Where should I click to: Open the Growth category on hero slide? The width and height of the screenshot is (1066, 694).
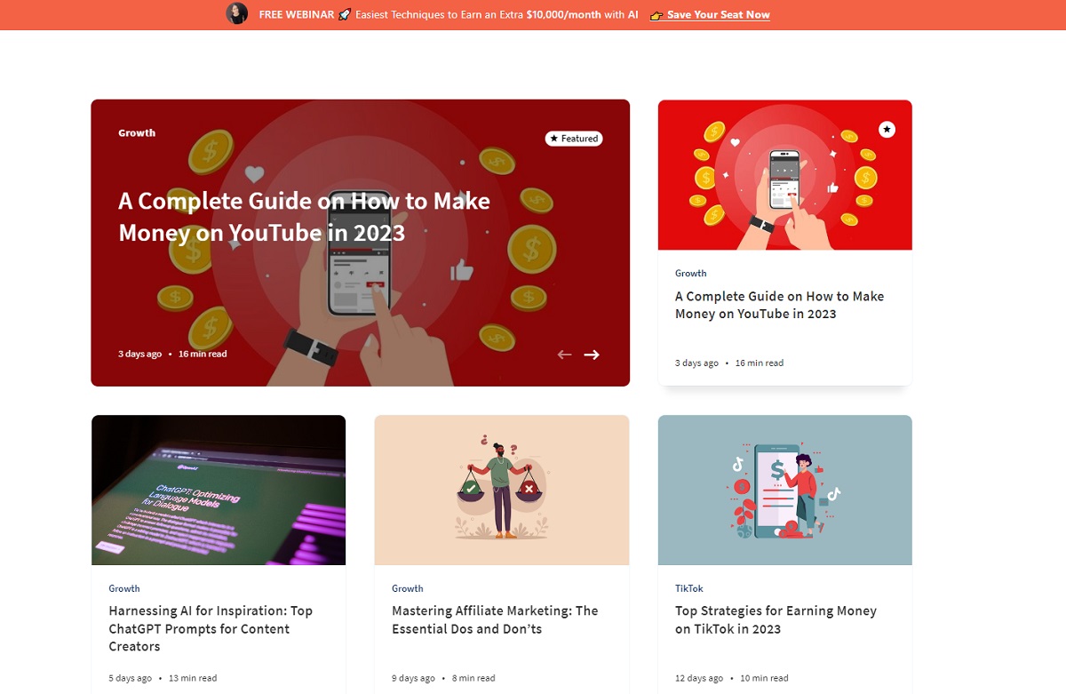click(x=137, y=133)
